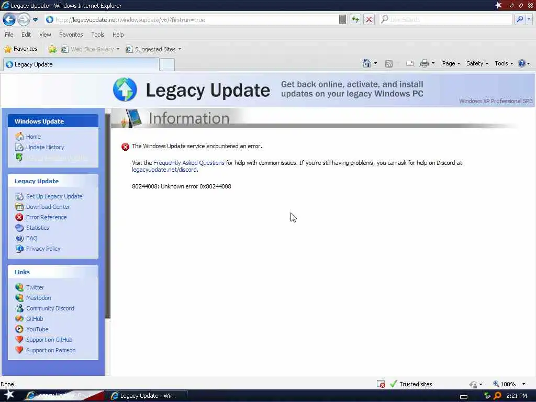
Task: Click the Home link in sidebar
Action: point(33,137)
